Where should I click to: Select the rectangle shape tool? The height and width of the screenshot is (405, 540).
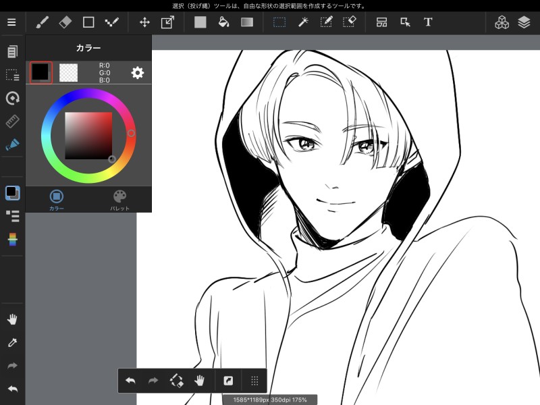pyautogui.click(x=88, y=22)
